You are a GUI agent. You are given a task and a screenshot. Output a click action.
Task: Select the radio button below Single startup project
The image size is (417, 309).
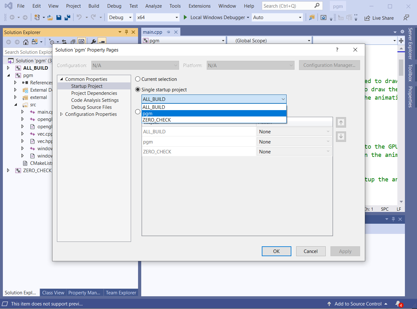(x=138, y=112)
